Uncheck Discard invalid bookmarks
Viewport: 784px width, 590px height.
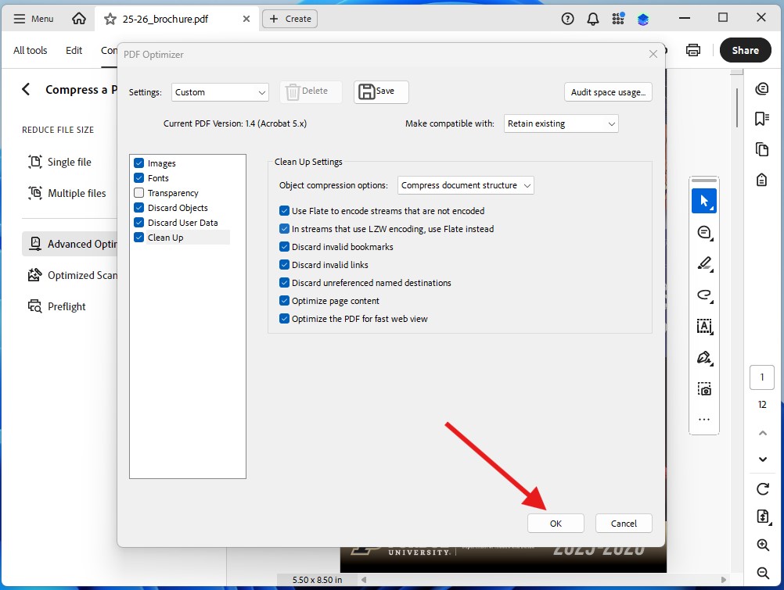pos(283,246)
